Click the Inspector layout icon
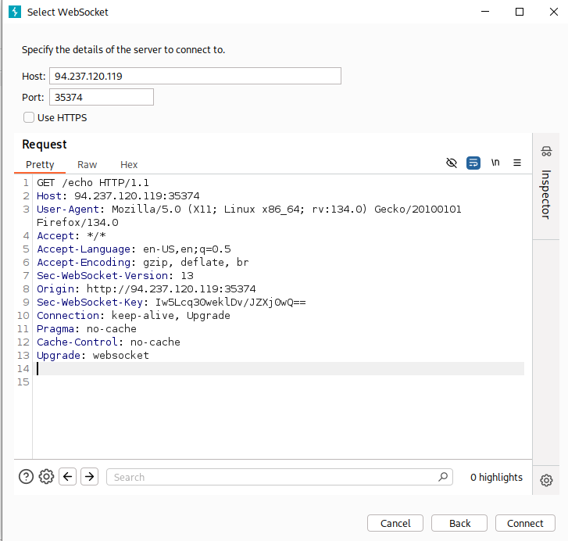 point(546,152)
